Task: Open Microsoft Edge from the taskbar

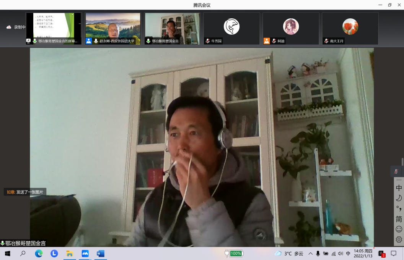Action: click(39, 254)
